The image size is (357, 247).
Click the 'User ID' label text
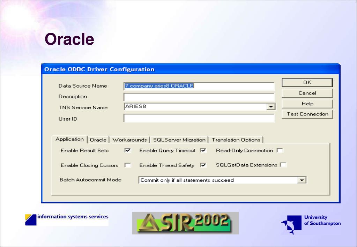(x=68, y=119)
